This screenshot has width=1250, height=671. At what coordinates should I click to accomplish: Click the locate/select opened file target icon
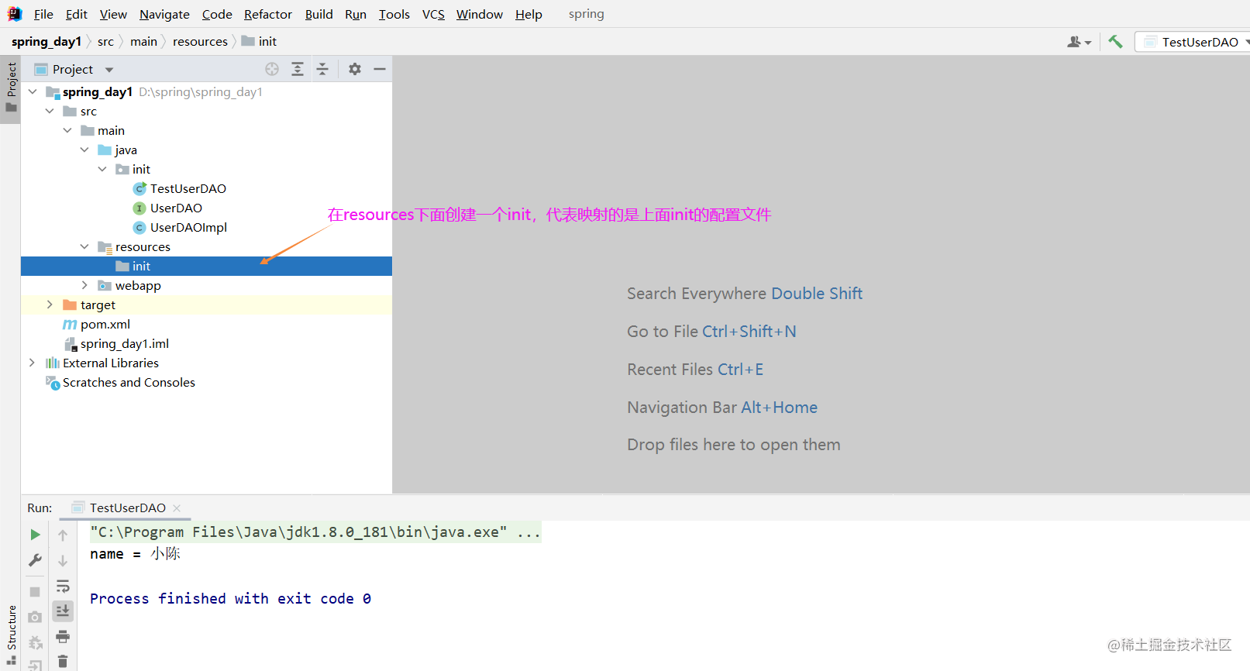click(272, 69)
